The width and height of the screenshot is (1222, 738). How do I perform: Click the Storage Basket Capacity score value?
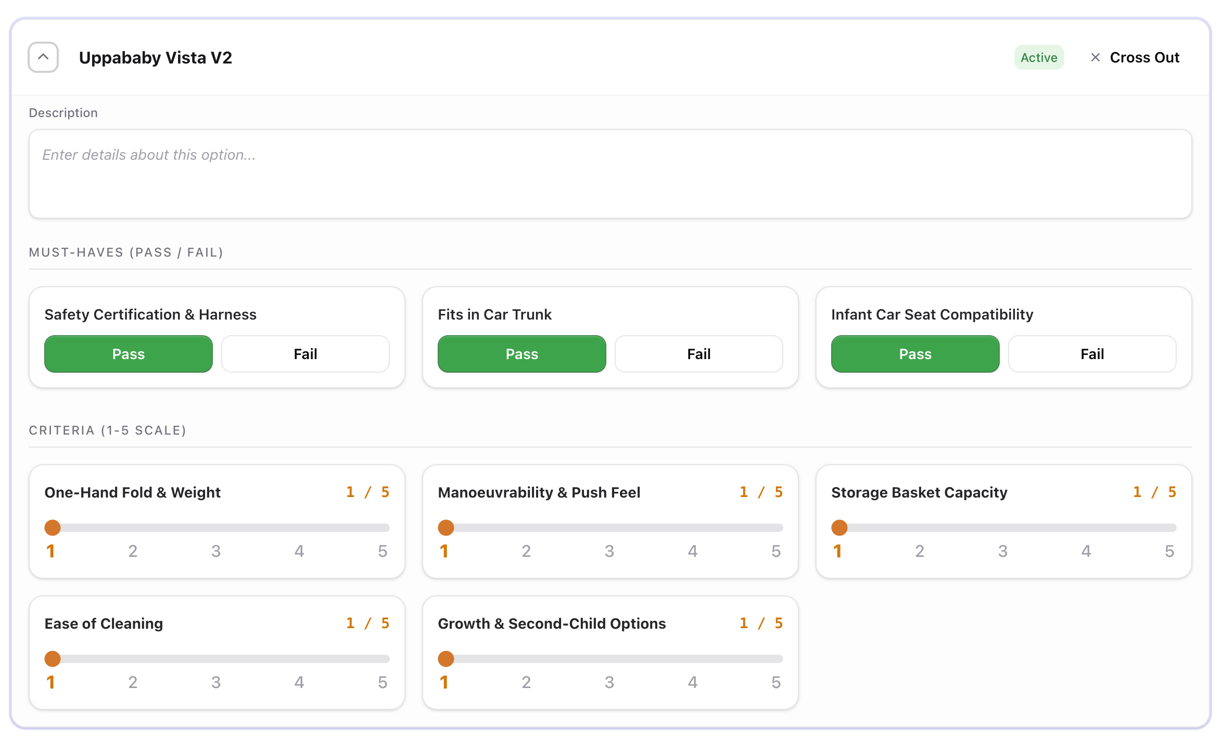coord(1155,492)
